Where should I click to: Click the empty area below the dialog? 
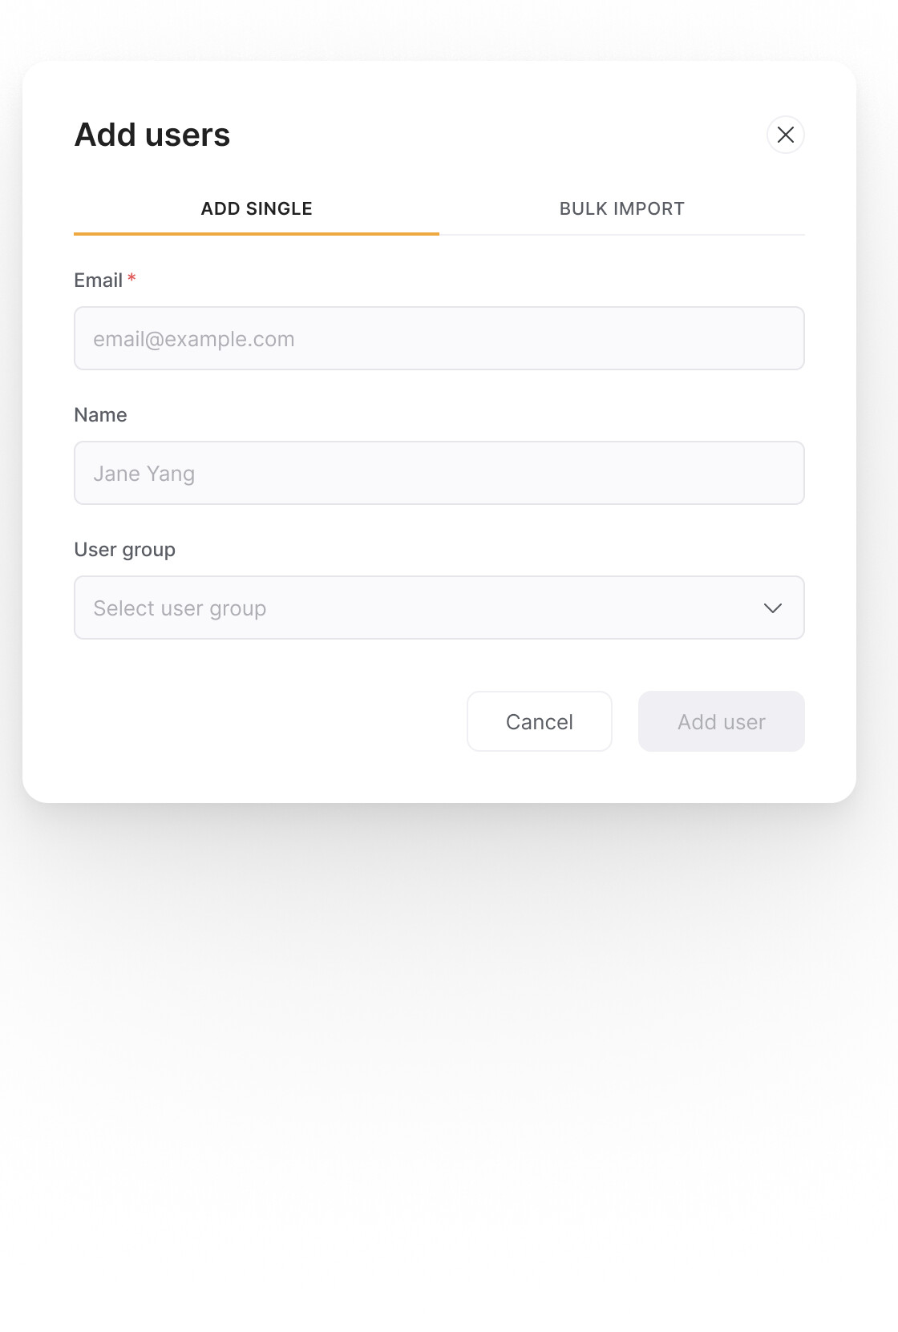coord(449,1066)
